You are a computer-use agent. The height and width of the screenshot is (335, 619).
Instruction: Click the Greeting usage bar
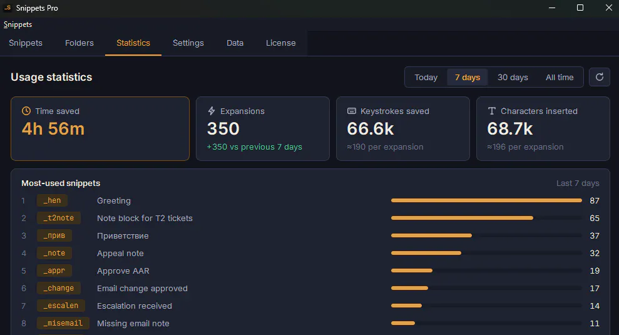(486, 200)
